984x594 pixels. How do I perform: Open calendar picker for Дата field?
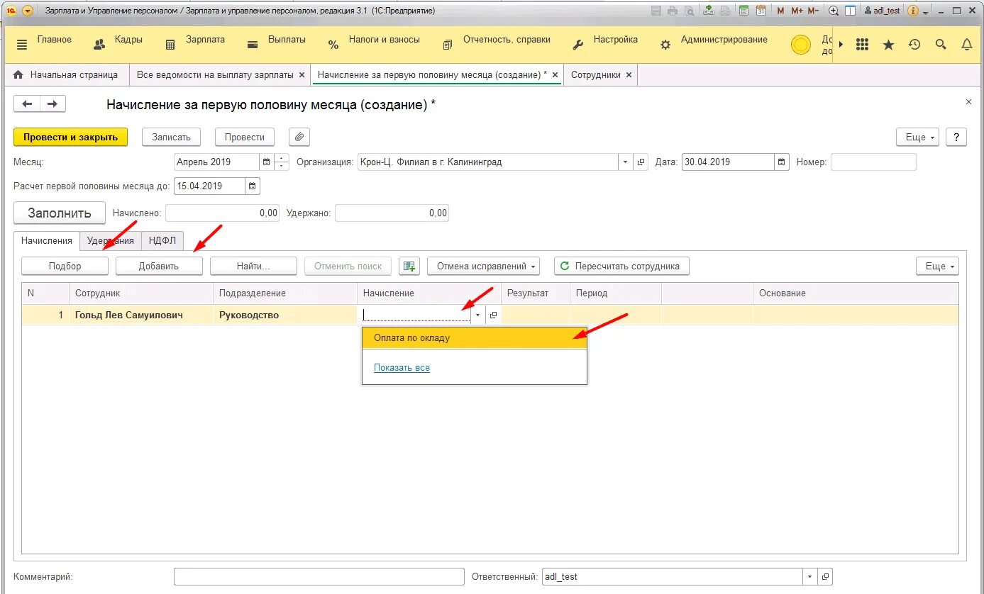pos(781,162)
